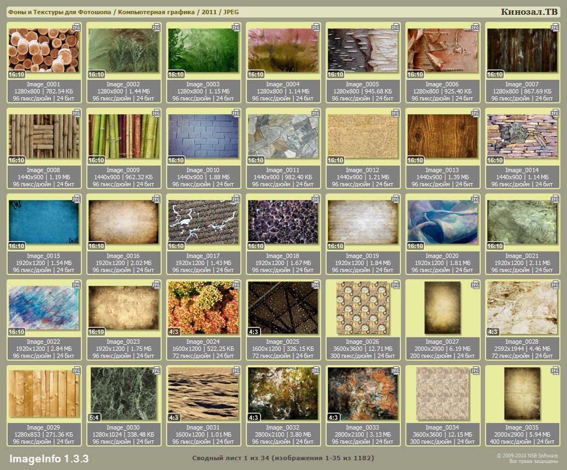Click the JPG icon on Image_0026 thumbnail

tap(395, 284)
